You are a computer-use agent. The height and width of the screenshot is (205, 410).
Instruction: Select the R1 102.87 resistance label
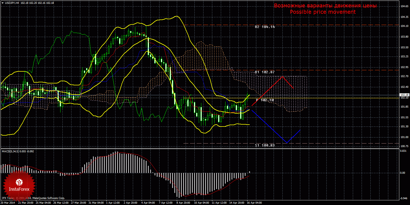point(265,72)
